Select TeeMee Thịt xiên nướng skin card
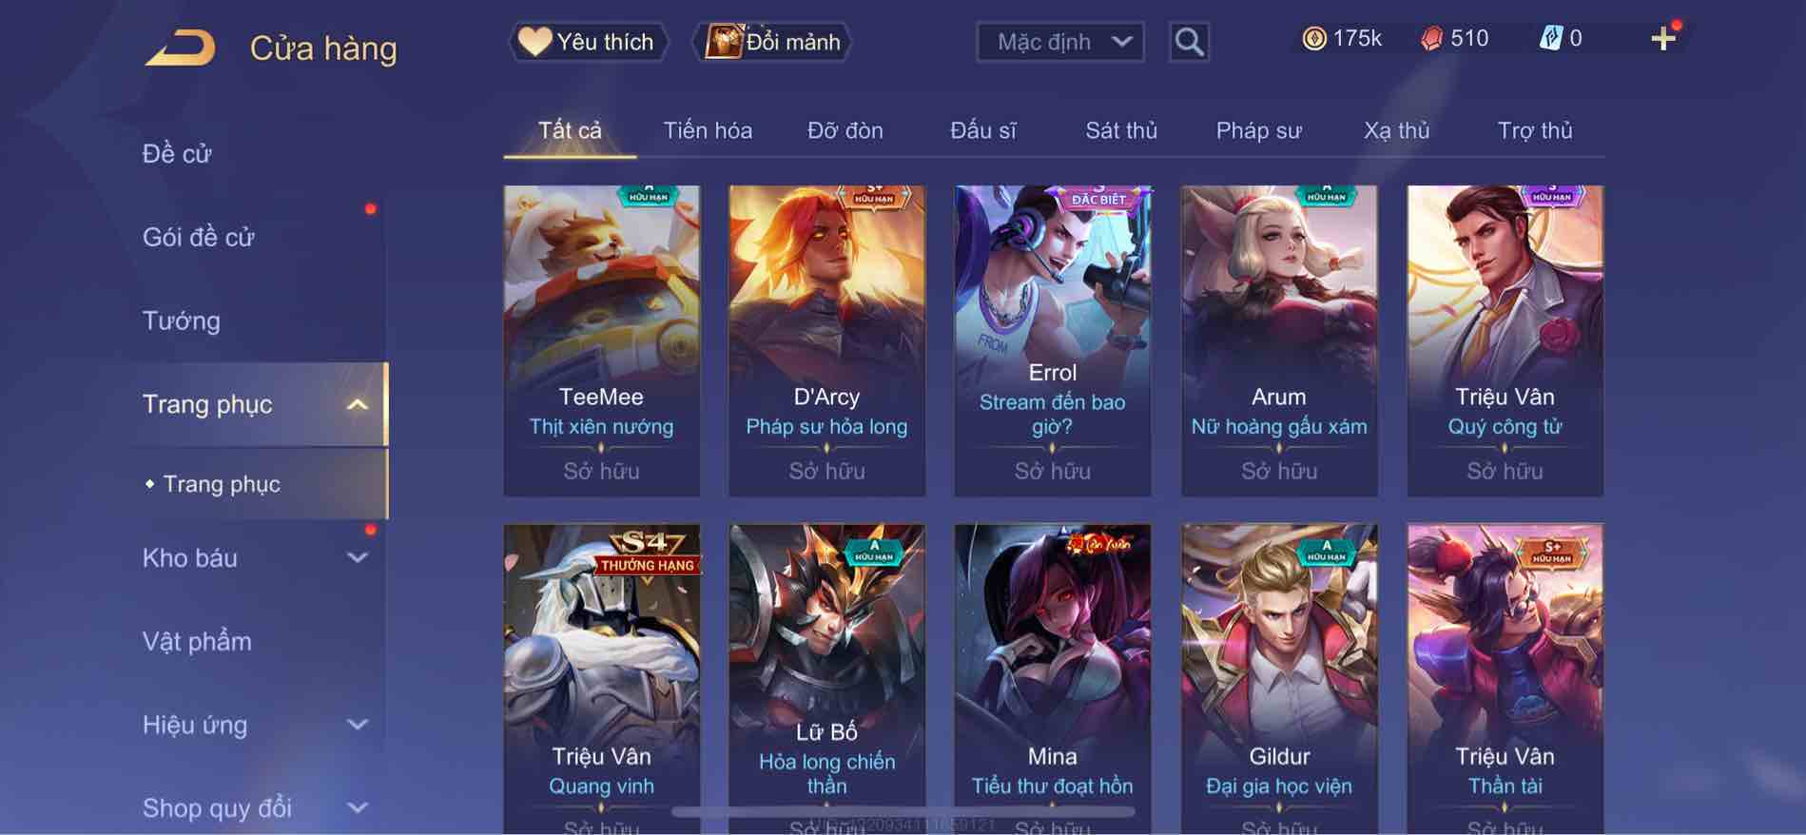 (x=601, y=340)
